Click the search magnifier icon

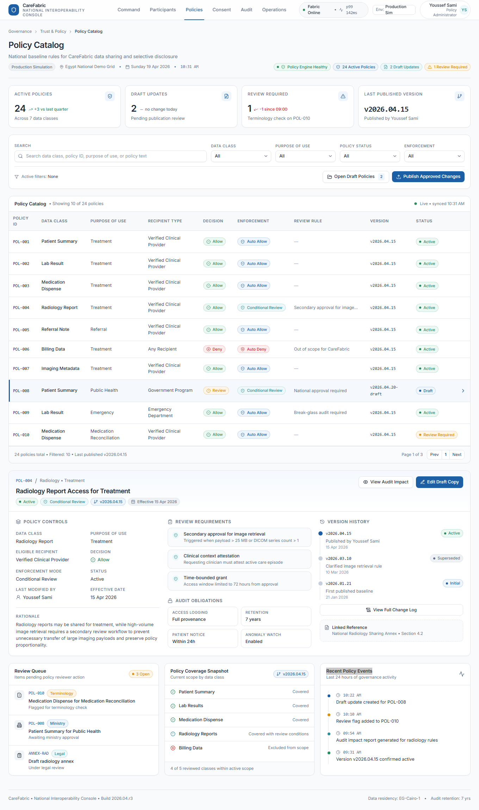(x=20, y=156)
